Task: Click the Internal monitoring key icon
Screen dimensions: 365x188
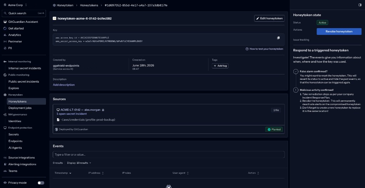Action: coord(5,62)
